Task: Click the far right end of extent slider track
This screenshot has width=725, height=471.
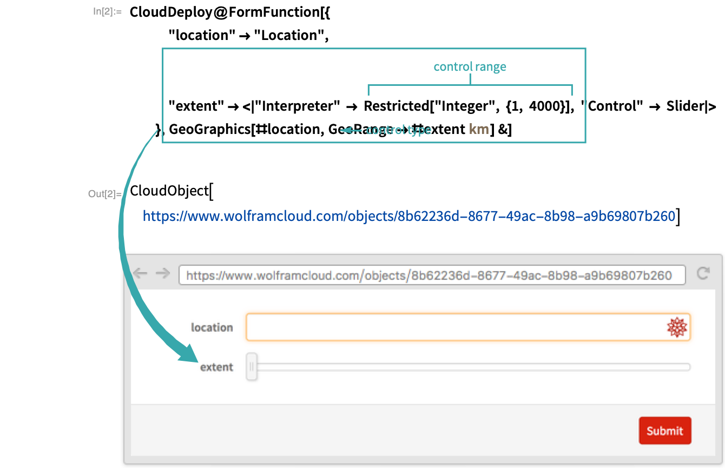Action: [x=687, y=367]
